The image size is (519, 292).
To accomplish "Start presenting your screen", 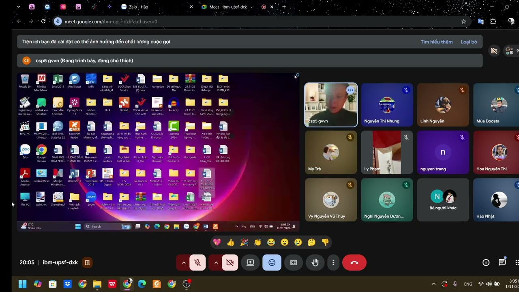I will click(x=250, y=262).
